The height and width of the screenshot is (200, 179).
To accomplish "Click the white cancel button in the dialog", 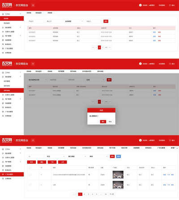I will click(x=110, y=122).
